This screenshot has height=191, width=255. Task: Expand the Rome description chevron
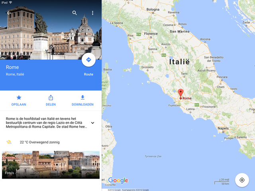pos(92,123)
